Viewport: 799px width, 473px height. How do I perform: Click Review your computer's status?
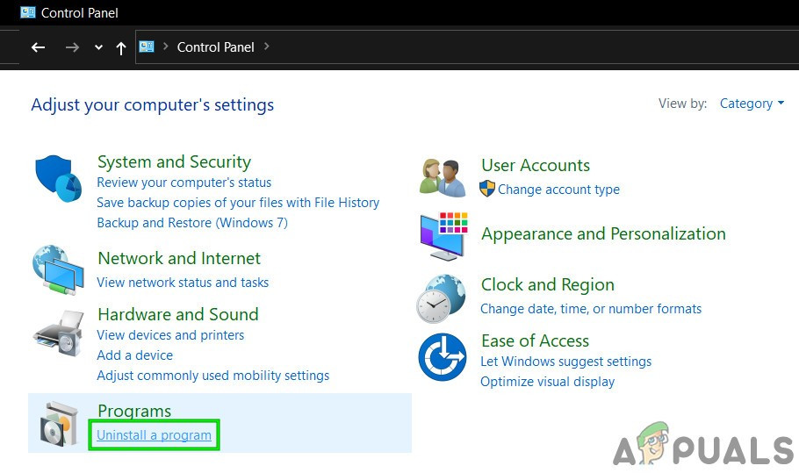(184, 183)
